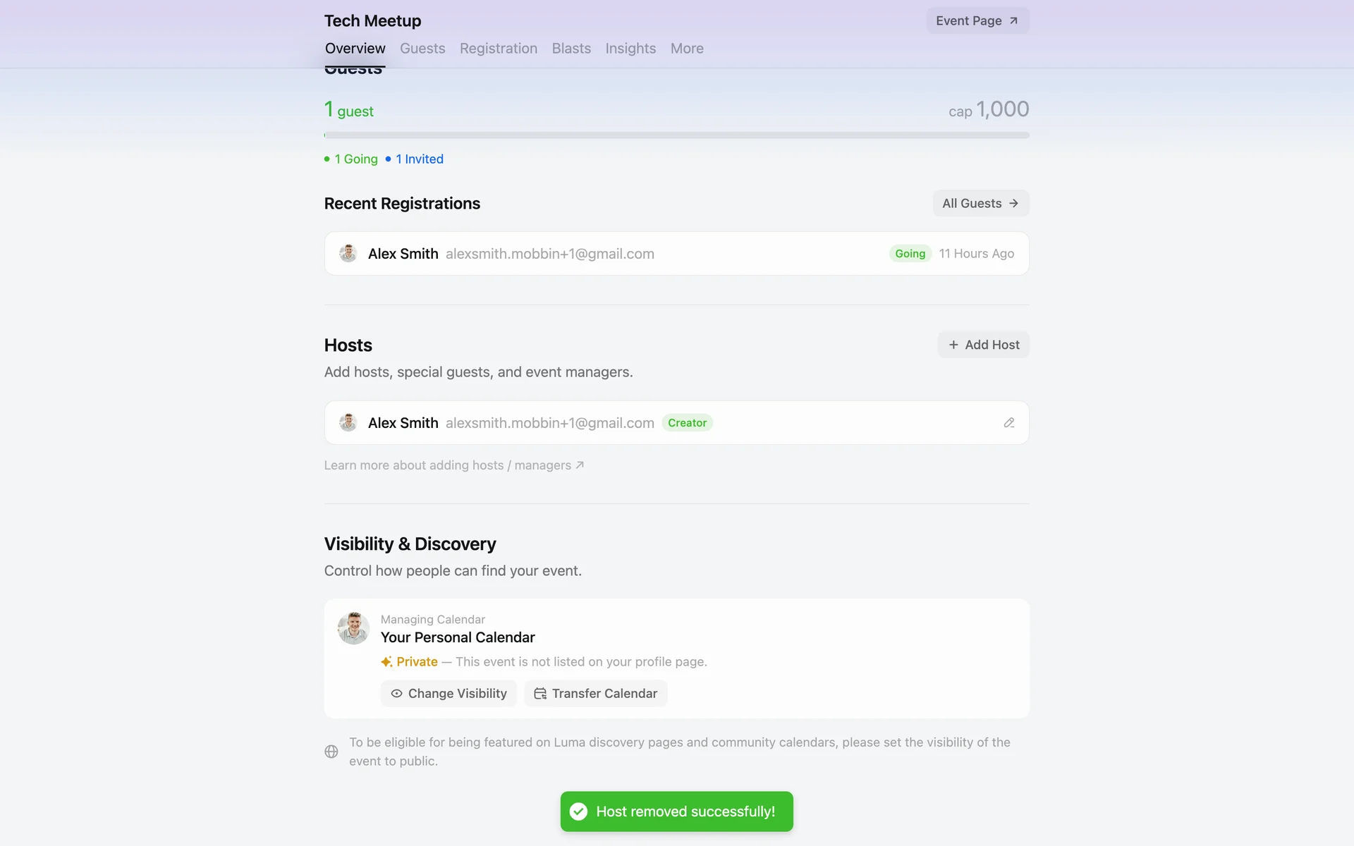Expand the More tab menu

click(x=687, y=49)
